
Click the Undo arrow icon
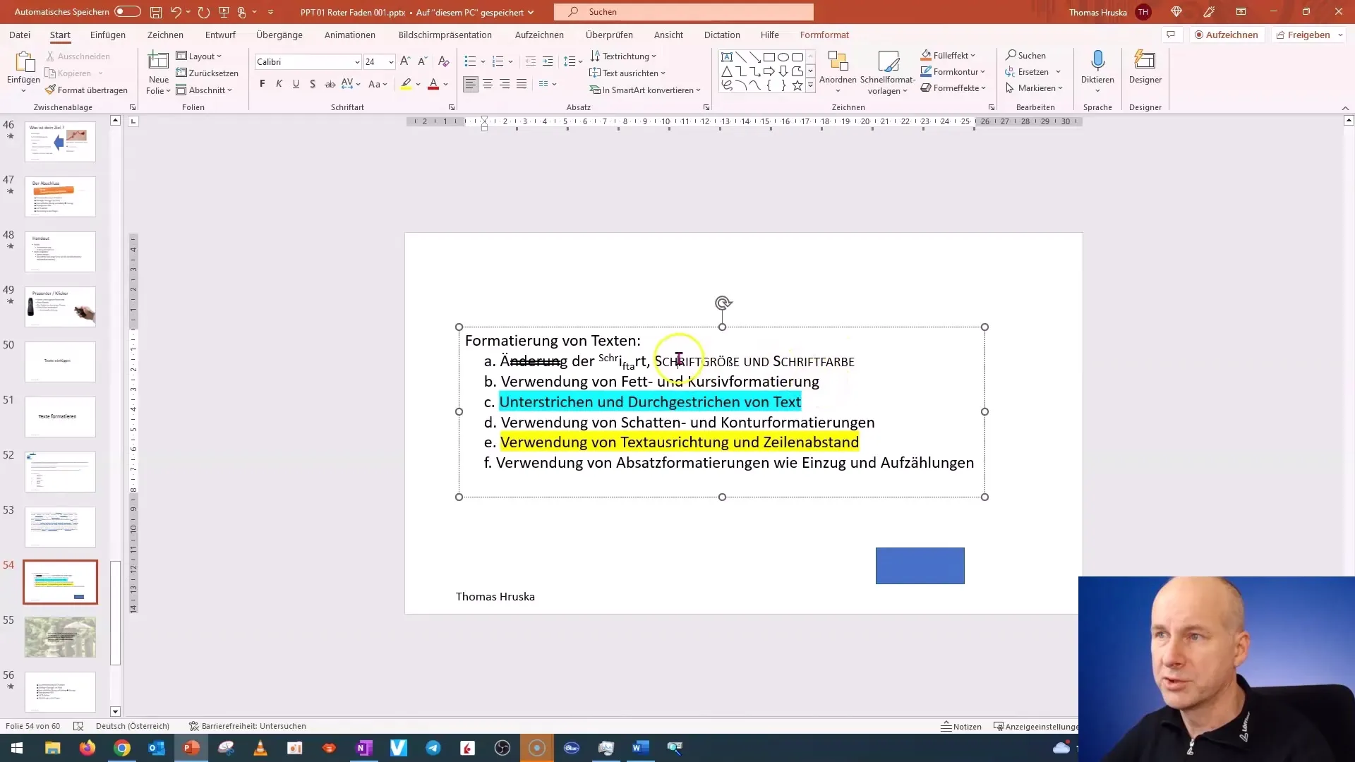point(176,12)
